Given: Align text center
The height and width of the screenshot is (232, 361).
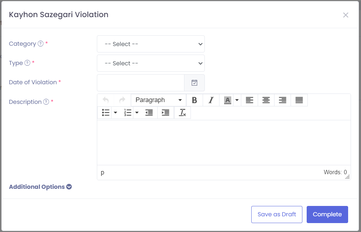Looking at the screenshot, I should [266, 100].
